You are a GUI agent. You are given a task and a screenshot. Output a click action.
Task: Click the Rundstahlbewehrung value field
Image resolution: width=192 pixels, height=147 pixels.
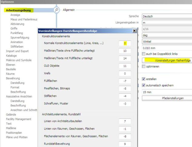tap(125, 144)
